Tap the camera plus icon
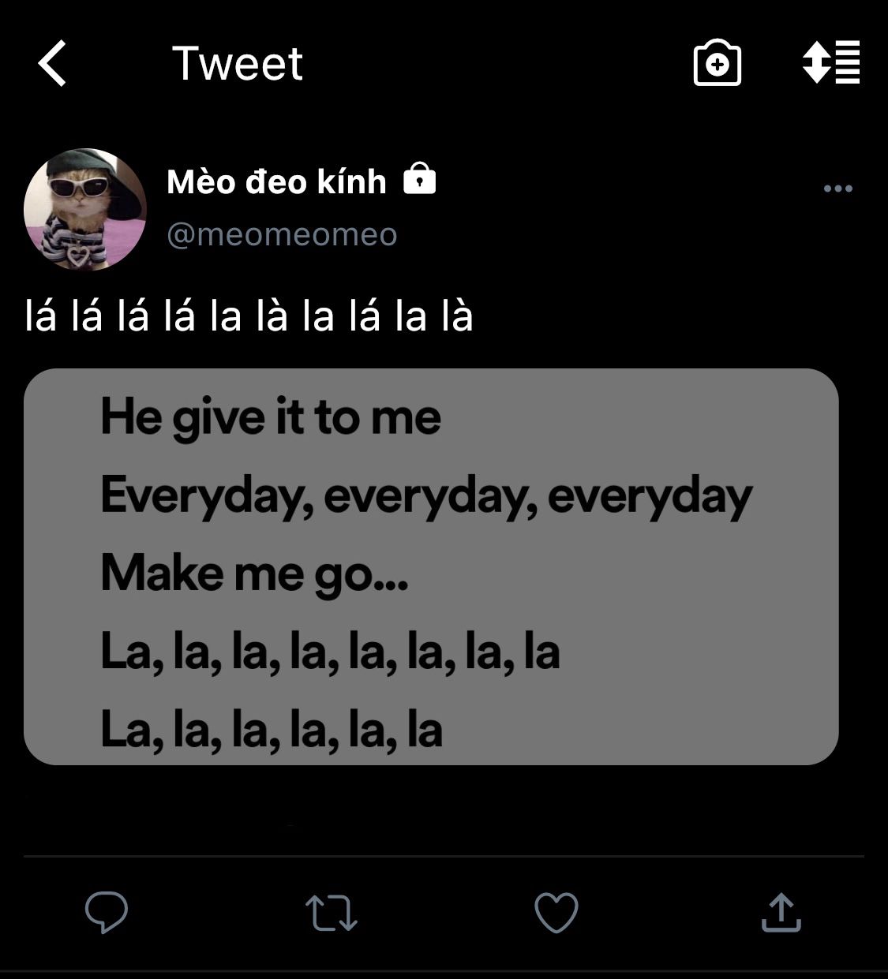 point(717,62)
